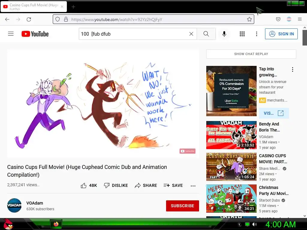Click the Firefox account avatar icon
Viewport: 307px width, 230px height.
pyautogui.click(x=289, y=19)
